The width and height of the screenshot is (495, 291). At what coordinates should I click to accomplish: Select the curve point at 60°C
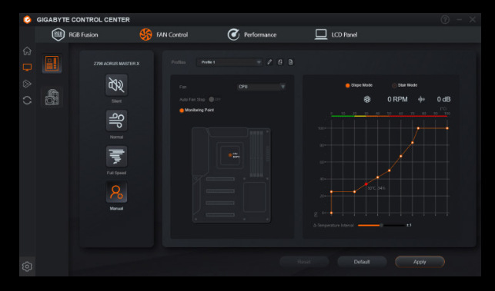(401, 156)
